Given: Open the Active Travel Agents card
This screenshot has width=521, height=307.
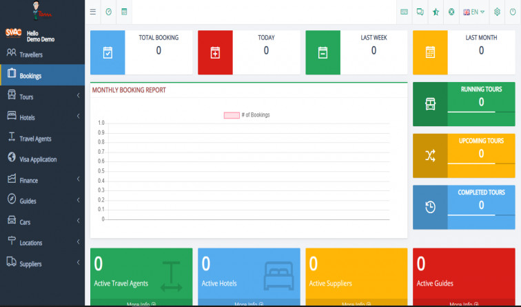Looking at the screenshot, I should (x=141, y=277).
